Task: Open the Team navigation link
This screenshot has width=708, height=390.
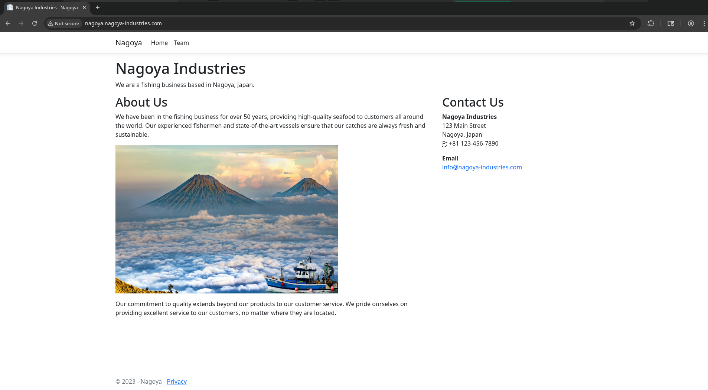Action: click(x=181, y=43)
